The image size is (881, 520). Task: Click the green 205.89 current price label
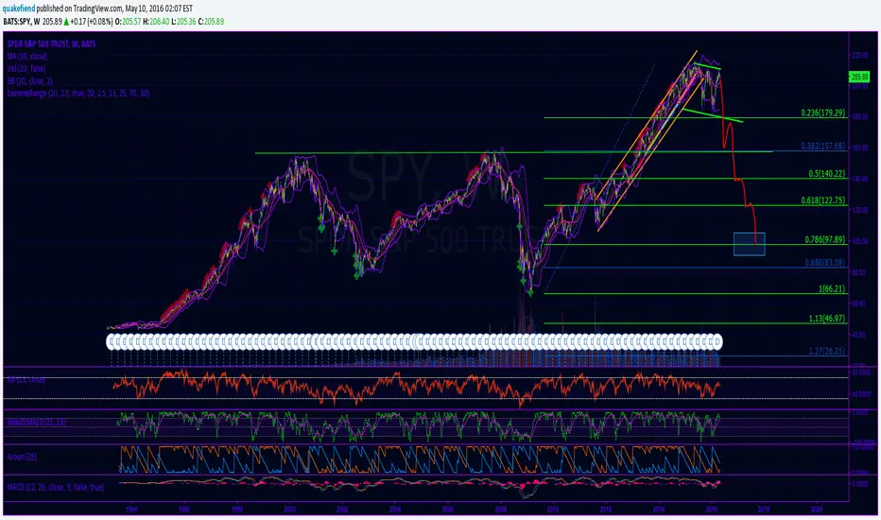tap(859, 77)
